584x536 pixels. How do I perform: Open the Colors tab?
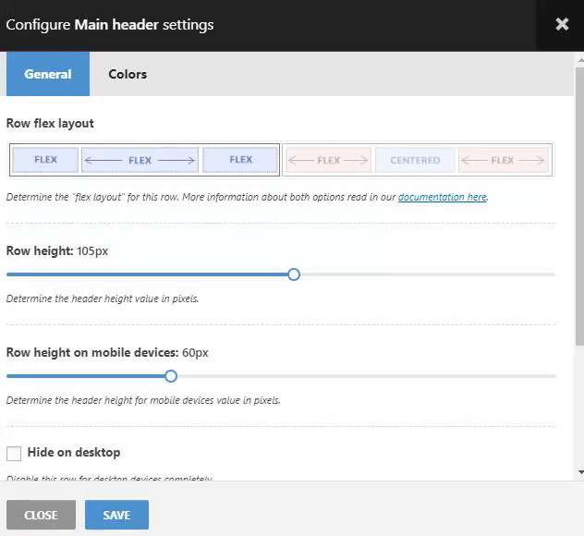point(128,74)
